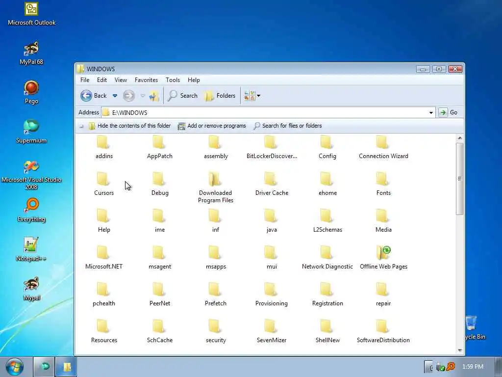Open the Forward history dropdown arrow

coord(143,96)
